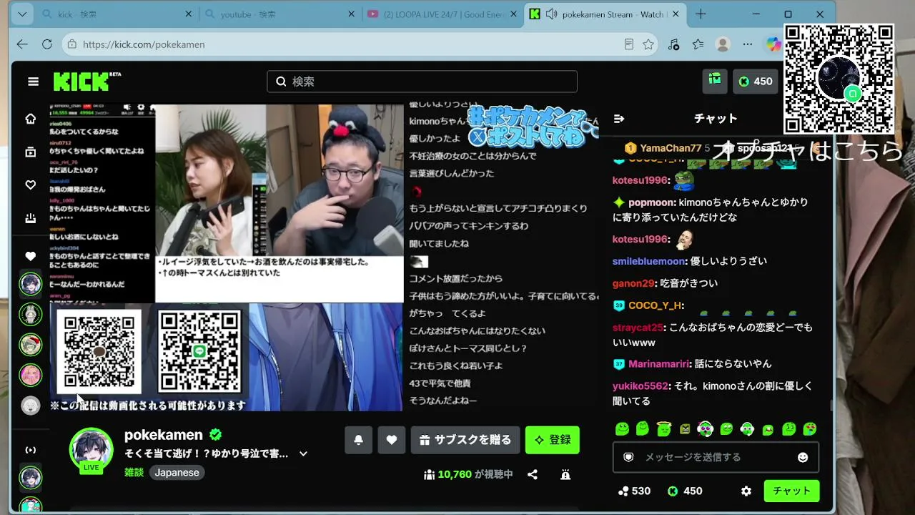Screen dimensions: 915x515
Task: Switch to the 'kick - 検索' browser tab
Action: [118, 14]
